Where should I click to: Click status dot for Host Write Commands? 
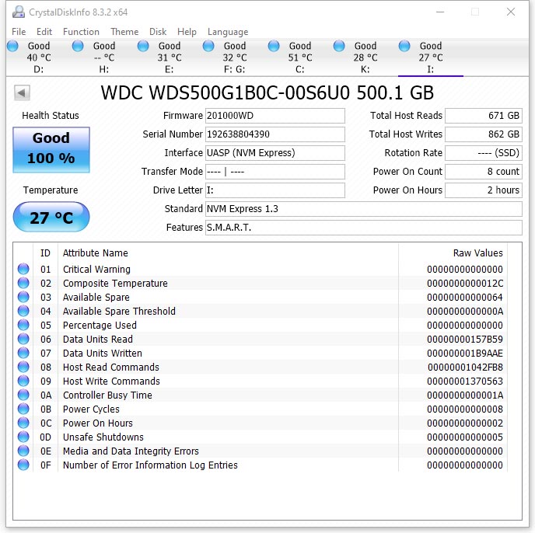click(23, 381)
